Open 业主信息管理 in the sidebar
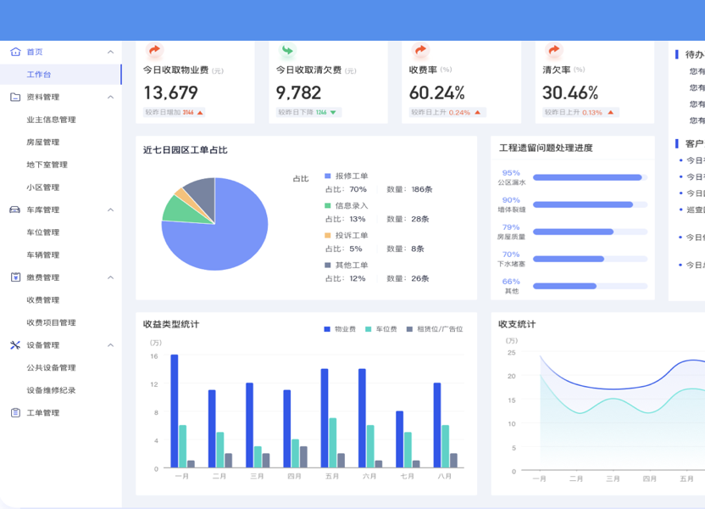 (51, 120)
